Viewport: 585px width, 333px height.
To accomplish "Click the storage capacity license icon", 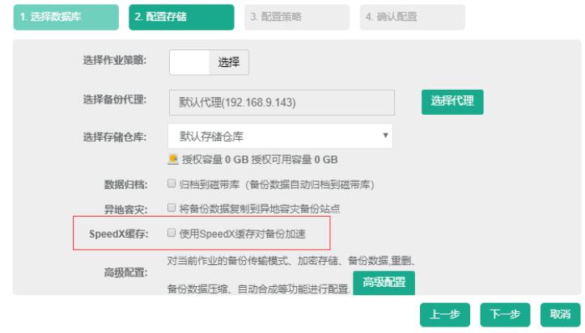I will click(172, 159).
